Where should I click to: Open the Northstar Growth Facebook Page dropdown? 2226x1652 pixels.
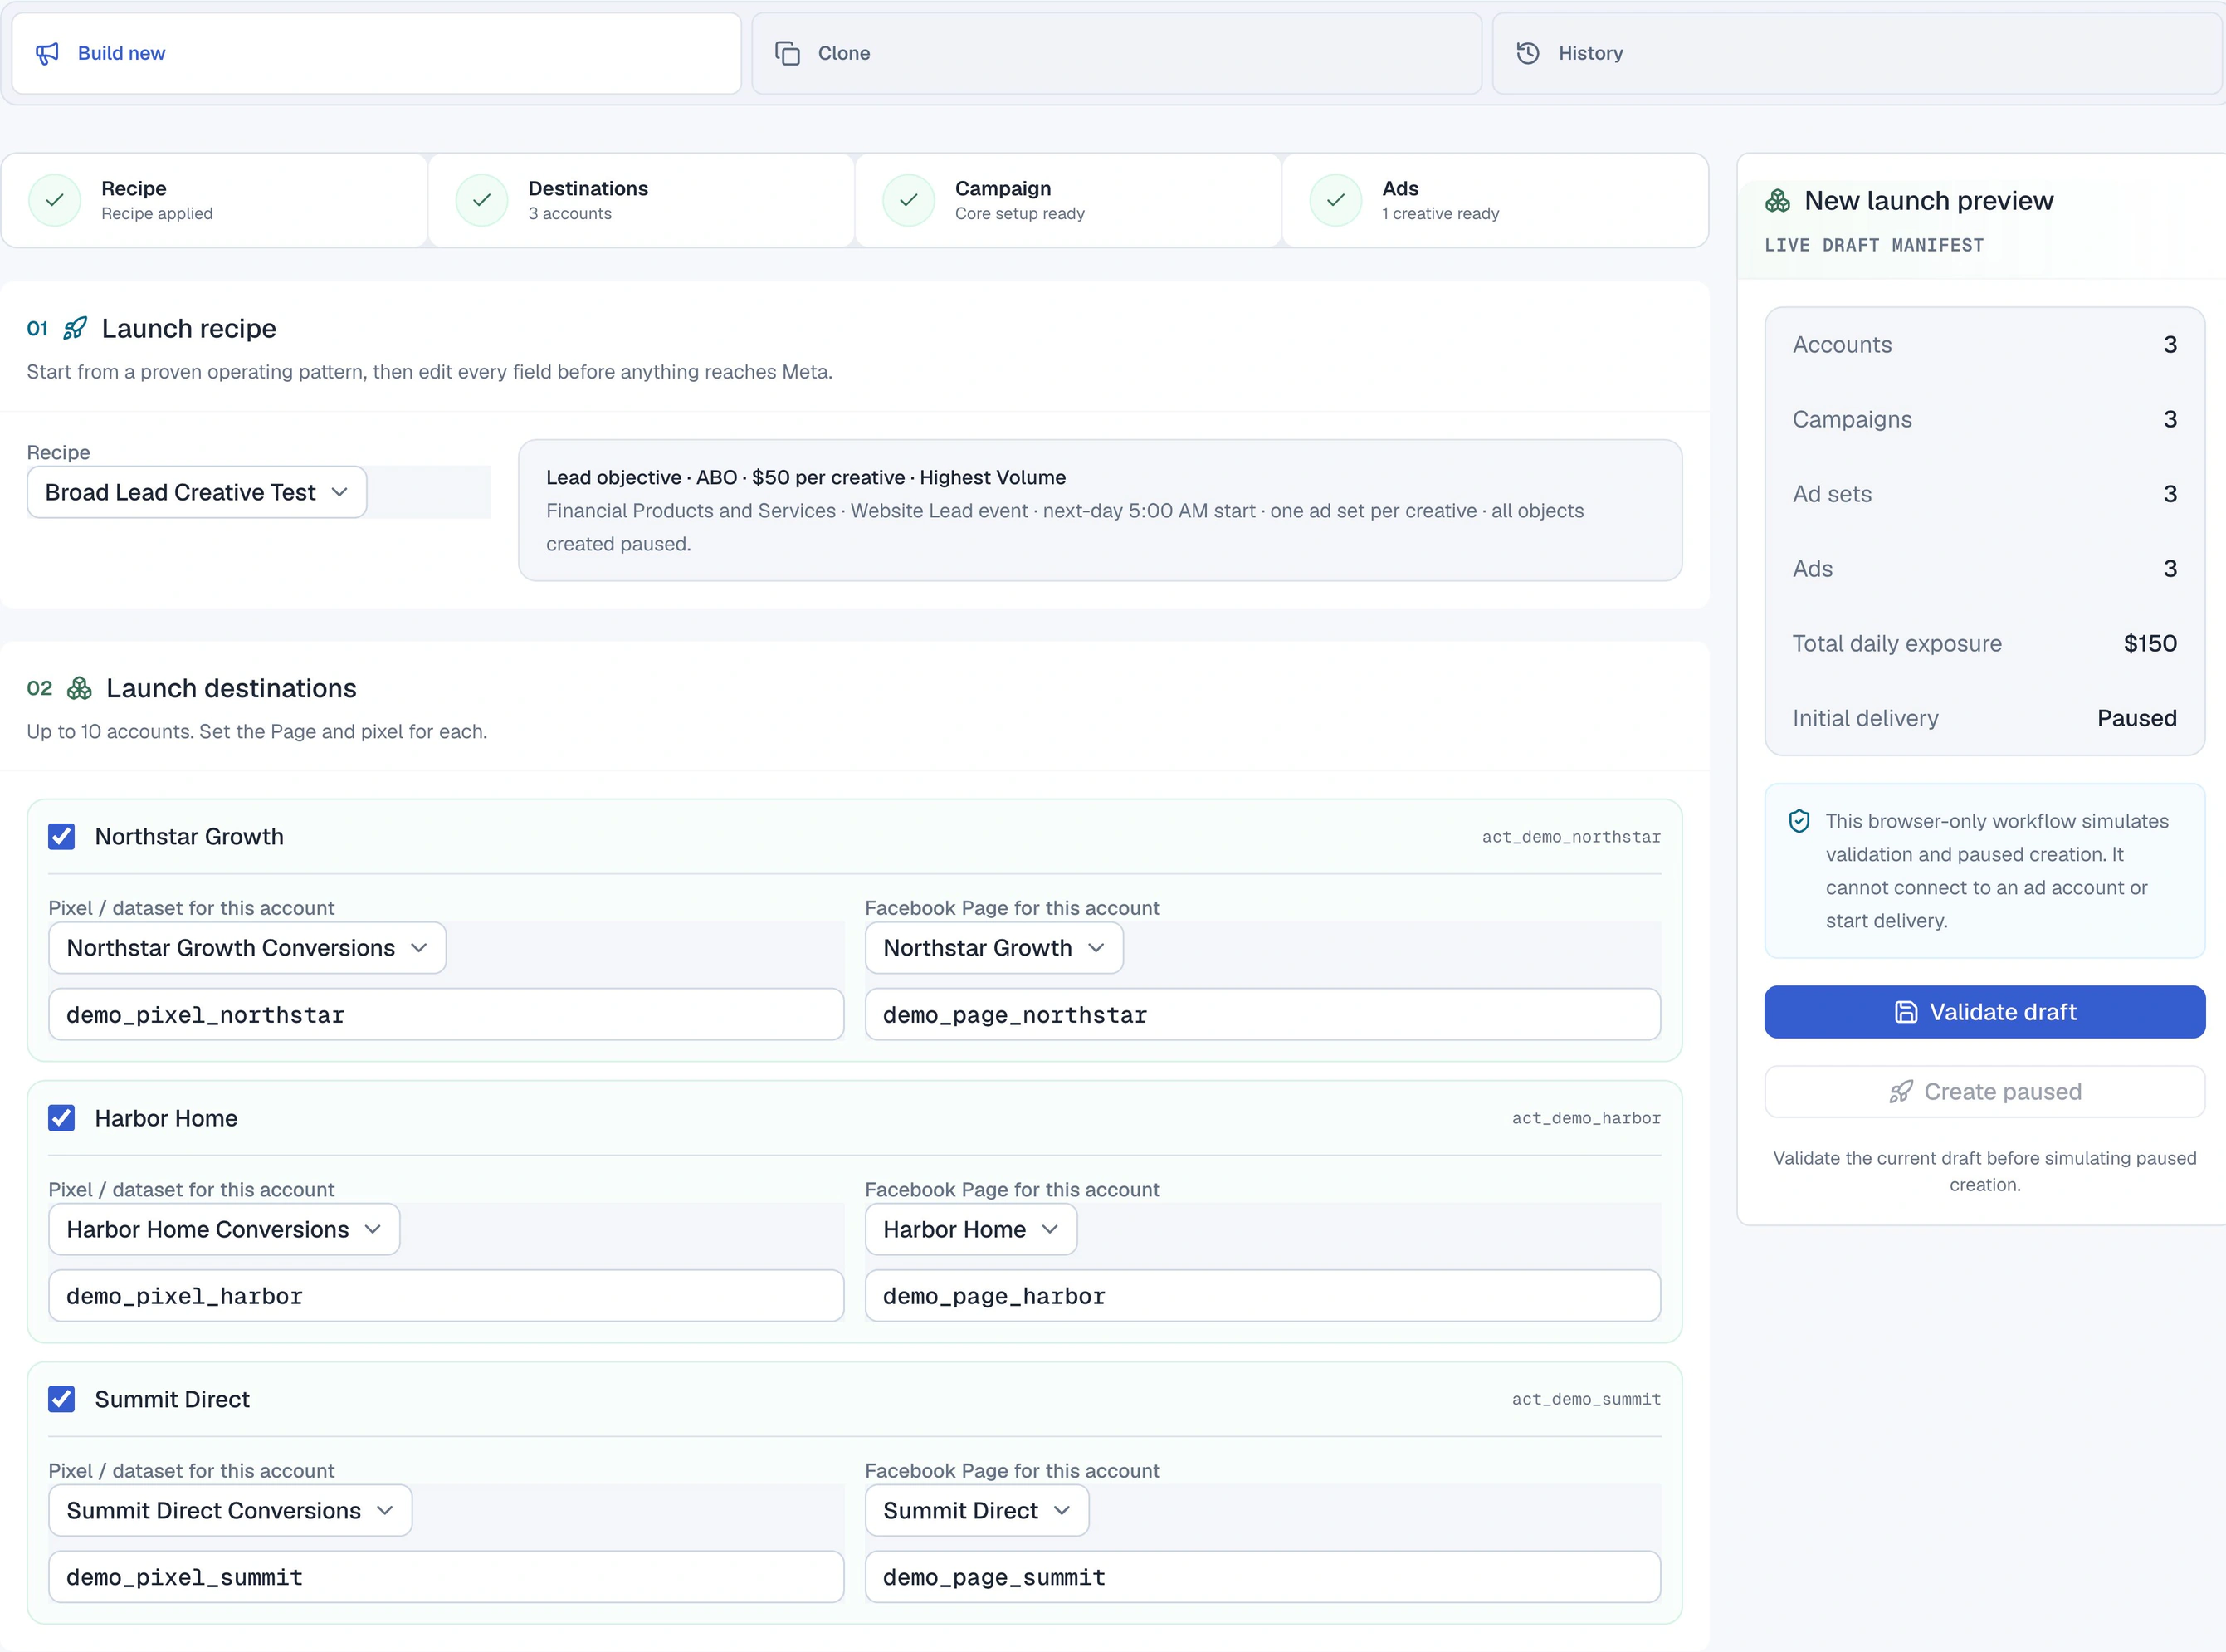[993, 948]
